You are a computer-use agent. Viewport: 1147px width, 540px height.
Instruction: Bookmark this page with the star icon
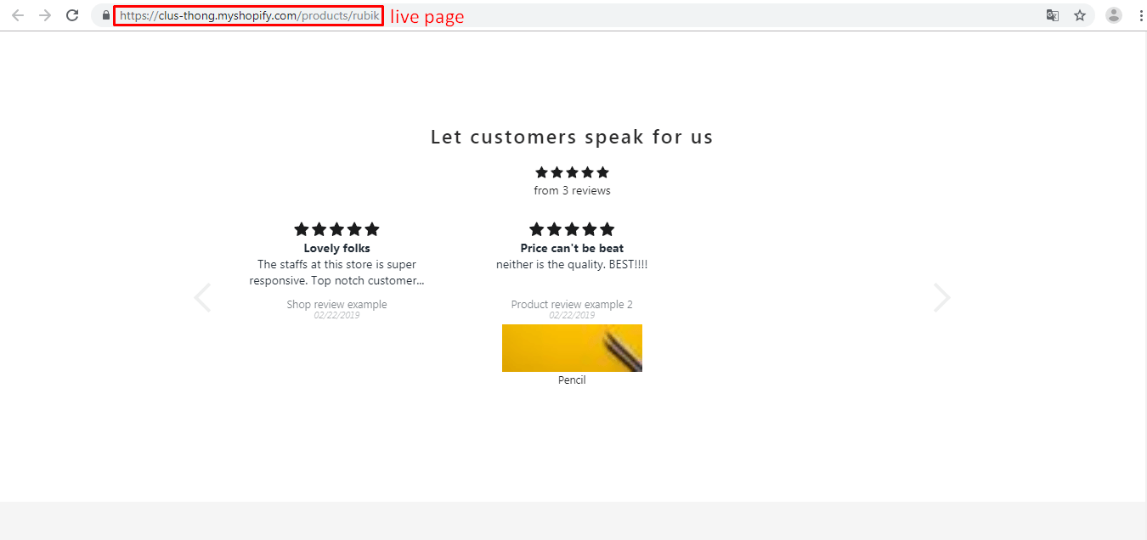pos(1080,15)
